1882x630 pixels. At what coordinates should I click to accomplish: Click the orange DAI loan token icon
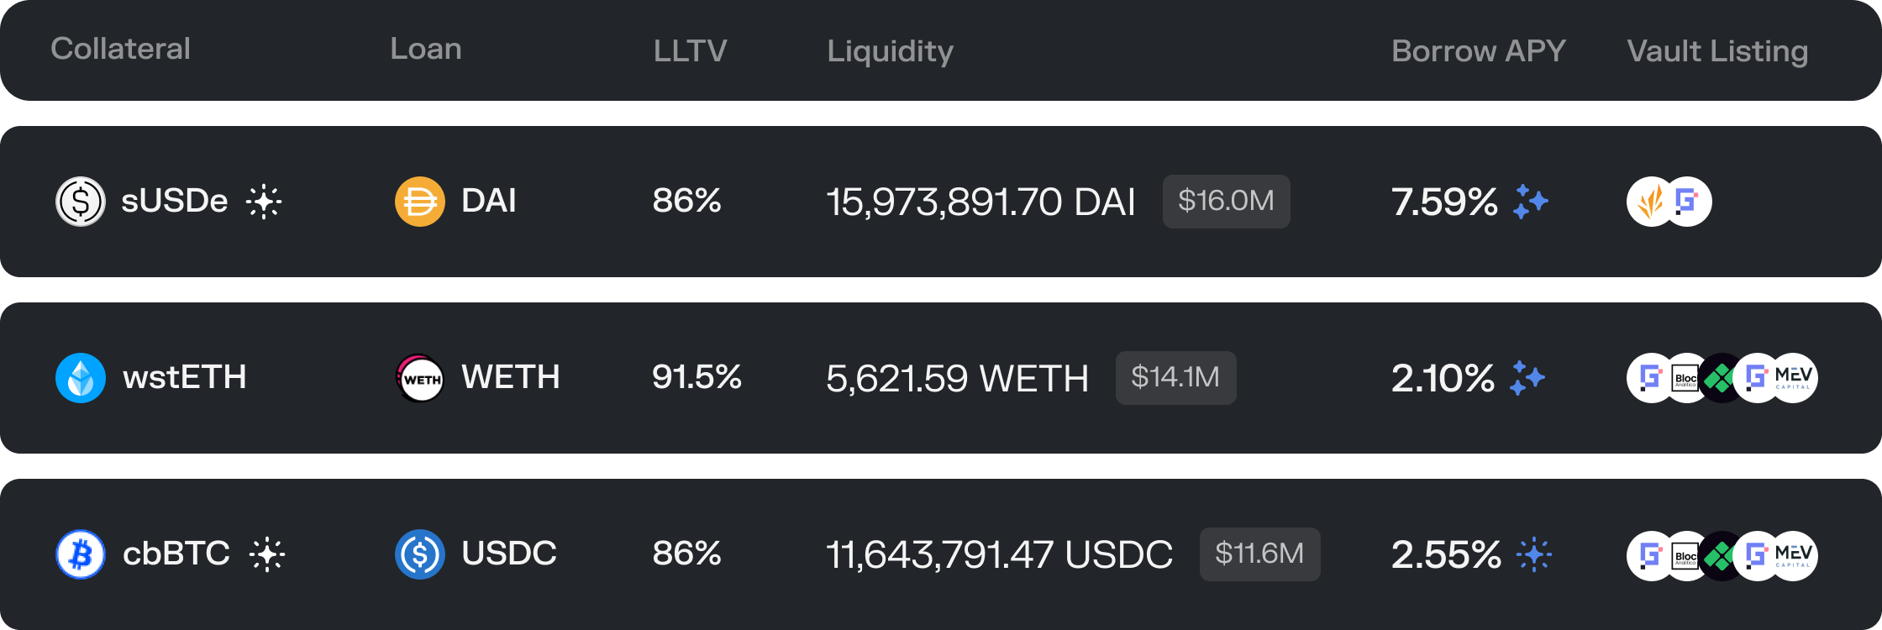pyautogui.click(x=420, y=202)
